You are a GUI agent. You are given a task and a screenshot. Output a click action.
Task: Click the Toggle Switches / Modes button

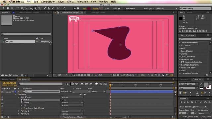[x=73, y=117]
